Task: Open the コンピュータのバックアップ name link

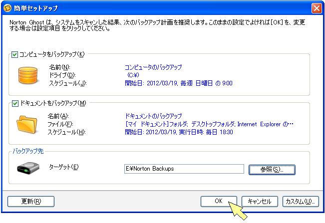Action: coord(153,67)
